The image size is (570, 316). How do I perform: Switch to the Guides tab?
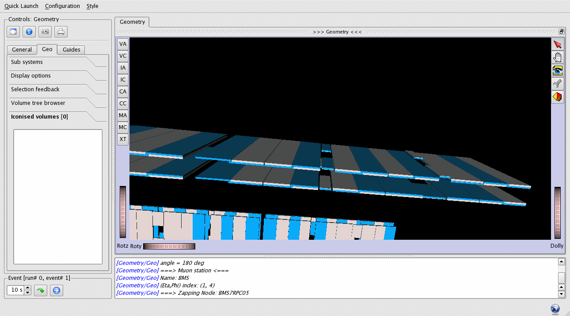tap(71, 50)
